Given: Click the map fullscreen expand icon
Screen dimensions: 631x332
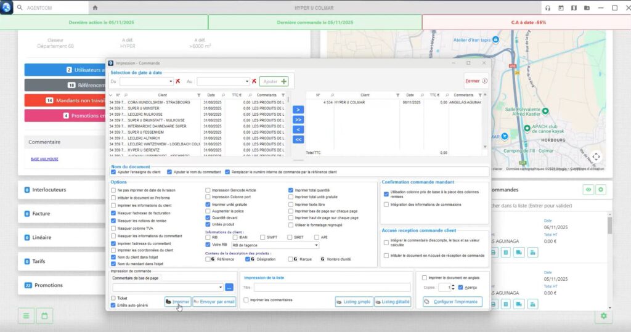Looking at the screenshot, I should point(596,156).
